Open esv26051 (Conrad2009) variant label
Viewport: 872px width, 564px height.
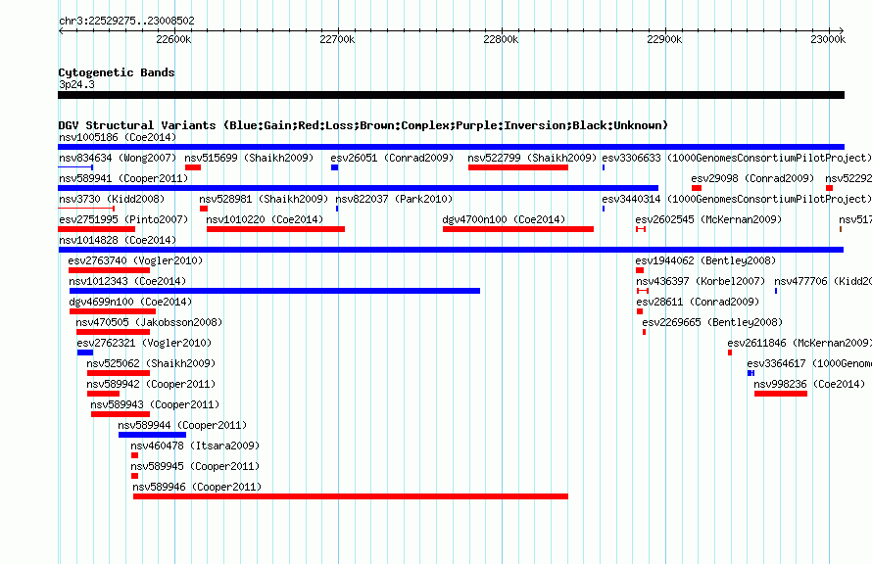(392, 158)
